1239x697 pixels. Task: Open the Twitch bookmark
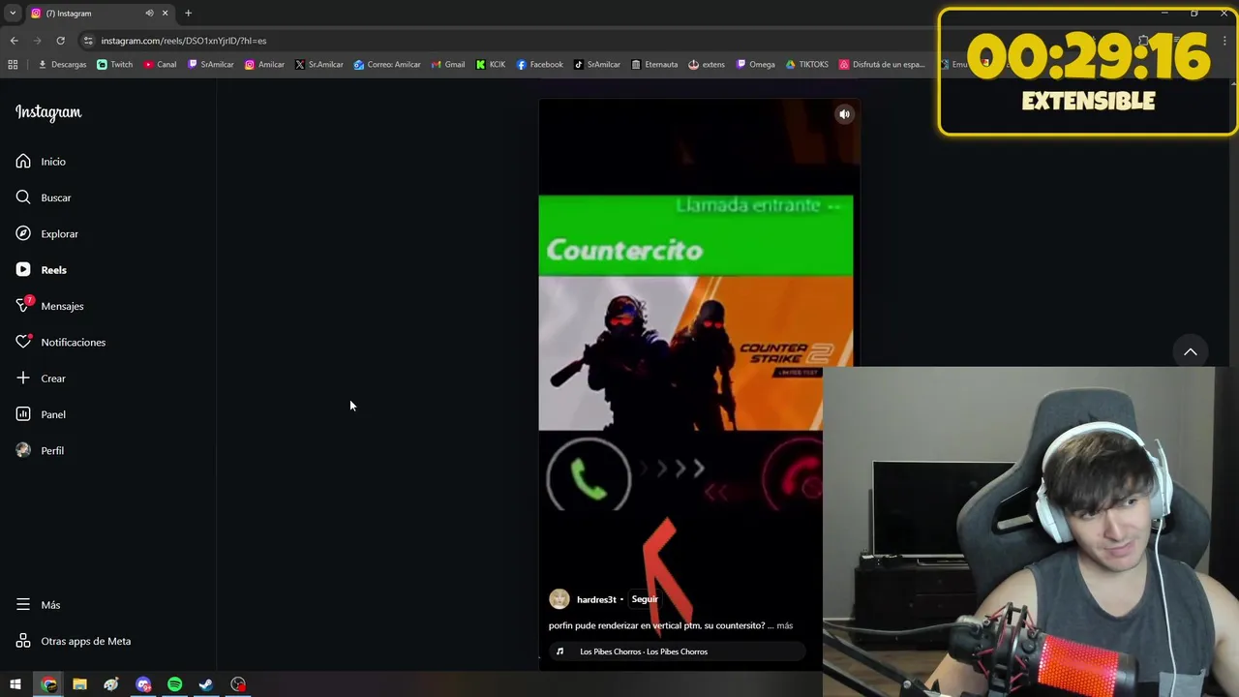(115, 65)
